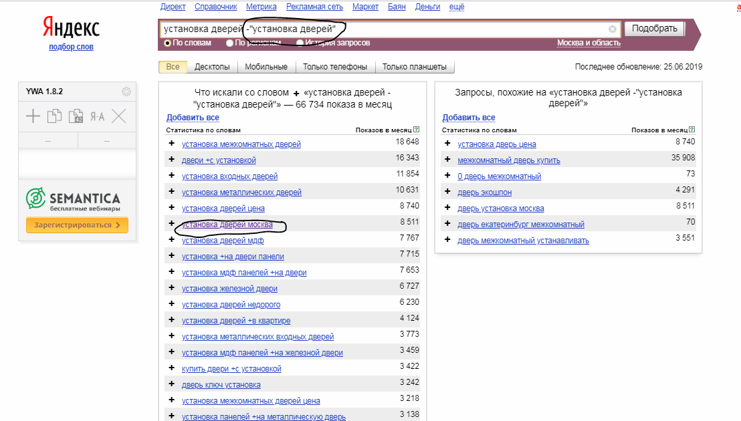This screenshot has height=421, width=741.
Task: Open the 'Справочник' top link
Action: (216, 7)
